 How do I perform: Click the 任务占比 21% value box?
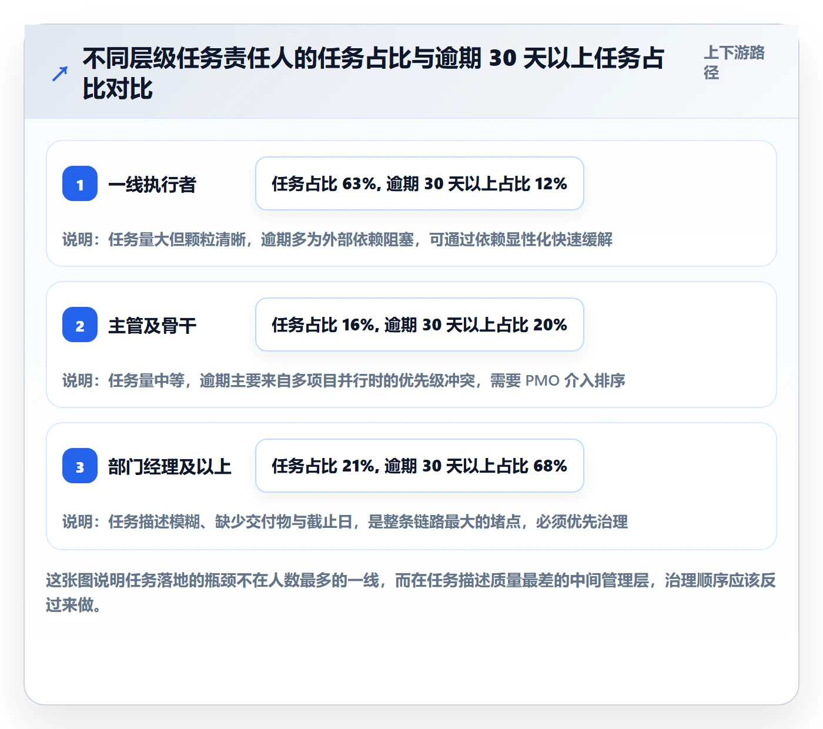point(420,466)
